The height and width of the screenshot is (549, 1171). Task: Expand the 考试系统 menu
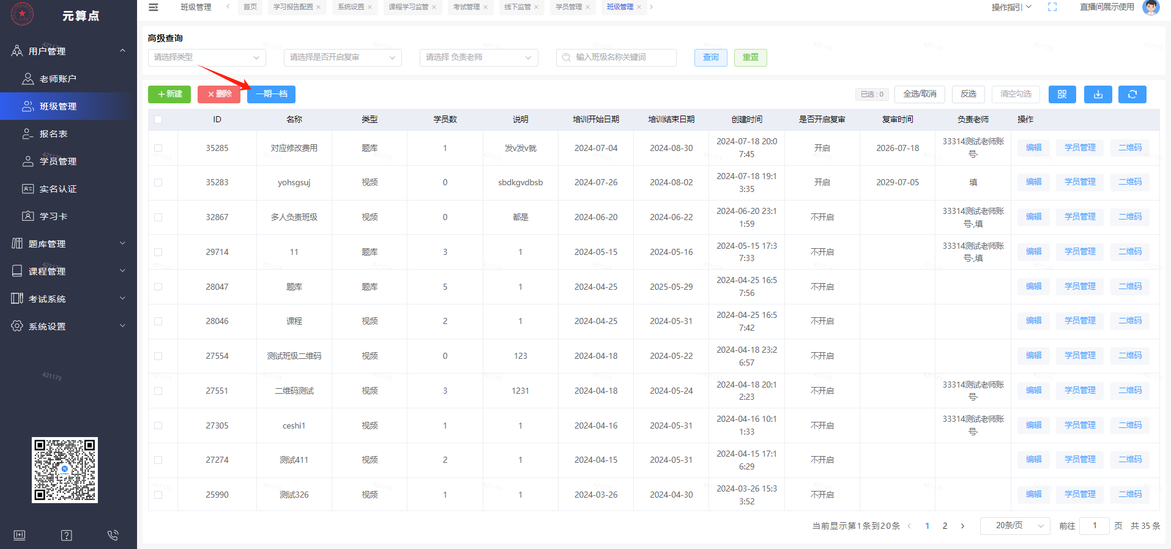(x=69, y=299)
